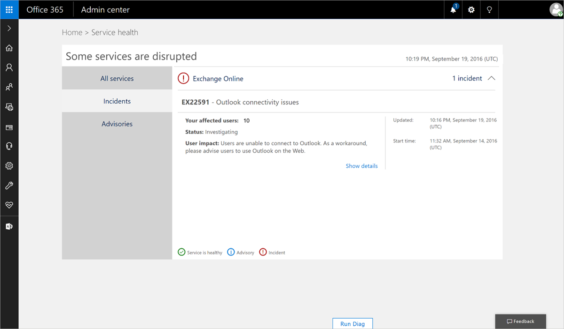Viewport: 564px width, 329px height.
Task: Select the Advisories tab
Action: pyautogui.click(x=117, y=124)
